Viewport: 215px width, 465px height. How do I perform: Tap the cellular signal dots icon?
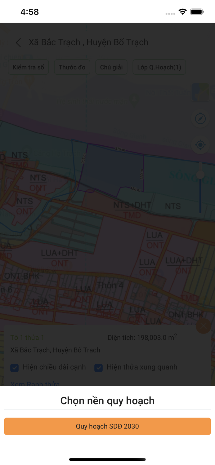(x=170, y=14)
